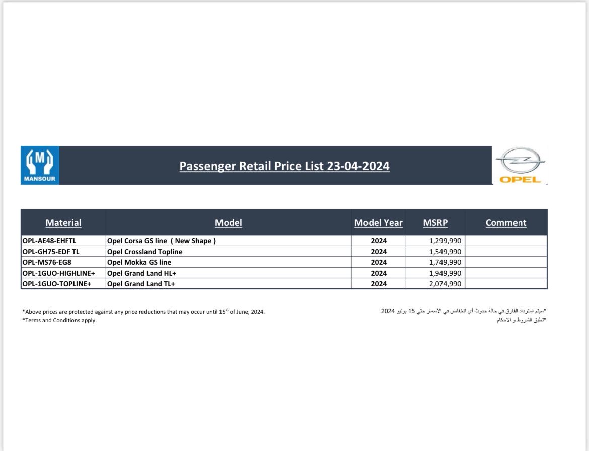Viewport: 589px width, 451px height.
Task: Click the Passenger Retail Price List title
Action: pyautogui.click(x=284, y=166)
